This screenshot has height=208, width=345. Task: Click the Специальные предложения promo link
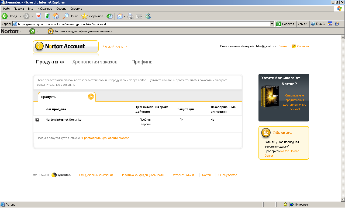(x=294, y=102)
